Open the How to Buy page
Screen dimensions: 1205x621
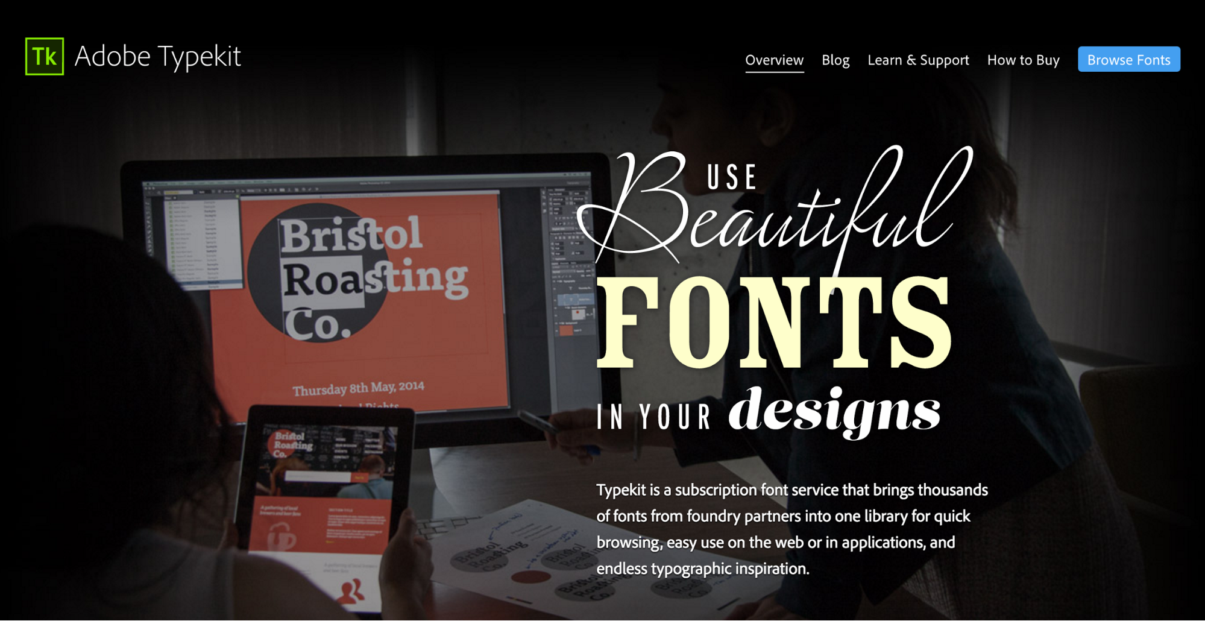(1023, 60)
